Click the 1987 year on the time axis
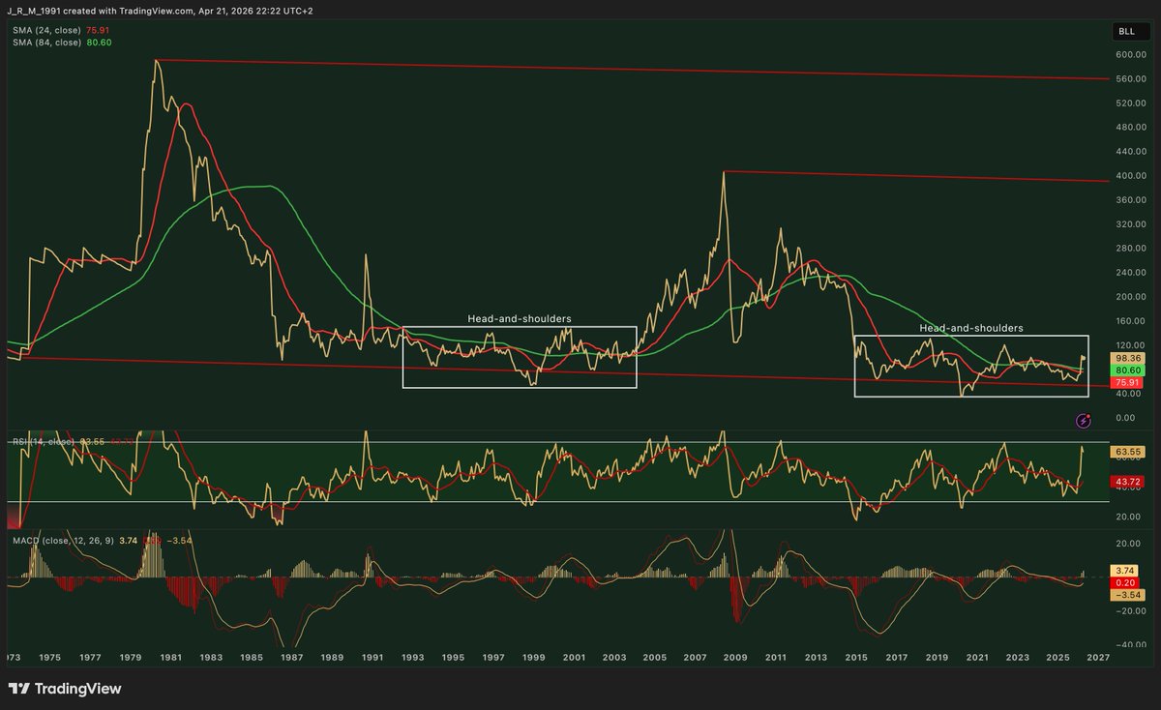This screenshot has width=1161, height=710. [x=292, y=658]
